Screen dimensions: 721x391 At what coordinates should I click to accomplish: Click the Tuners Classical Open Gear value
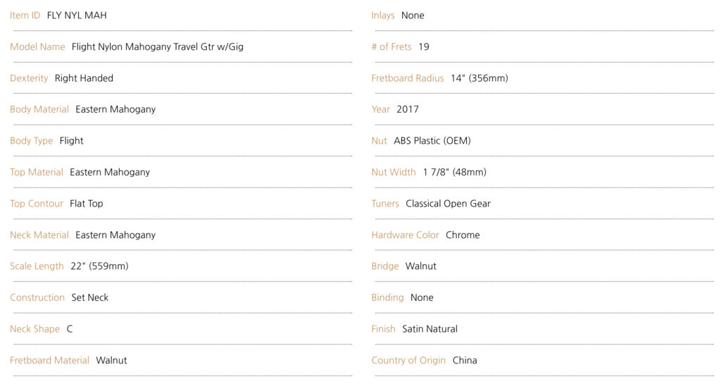tap(448, 204)
